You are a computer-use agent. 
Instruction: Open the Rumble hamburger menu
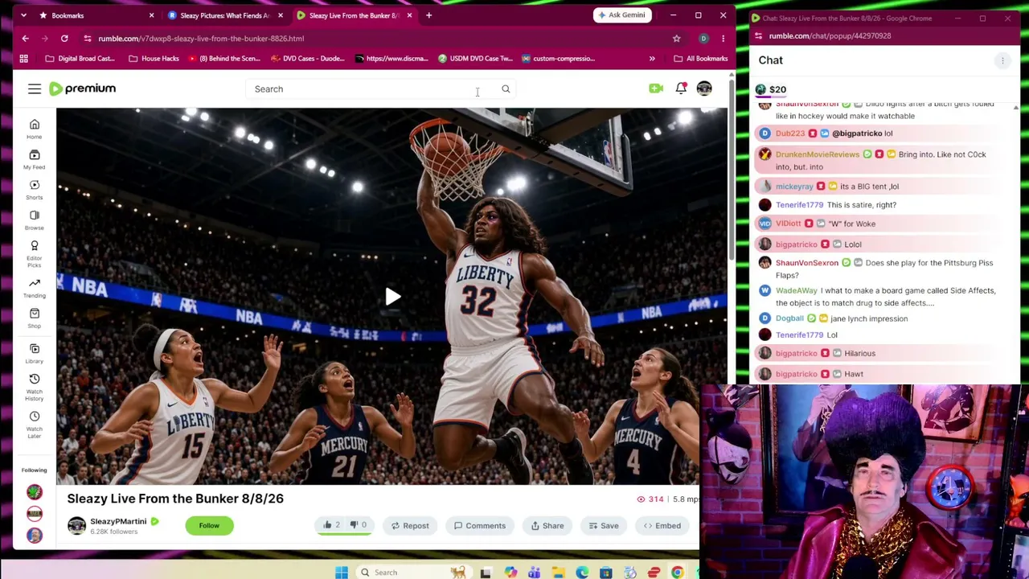pos(35,89)
